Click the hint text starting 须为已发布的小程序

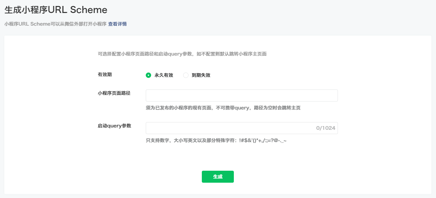(x=223, y=108)
